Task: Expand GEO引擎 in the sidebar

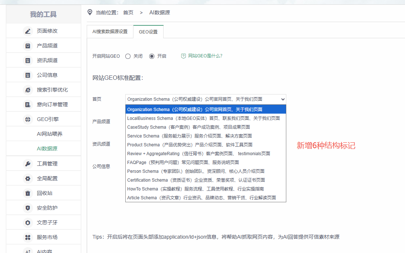Action: [48, 120]
